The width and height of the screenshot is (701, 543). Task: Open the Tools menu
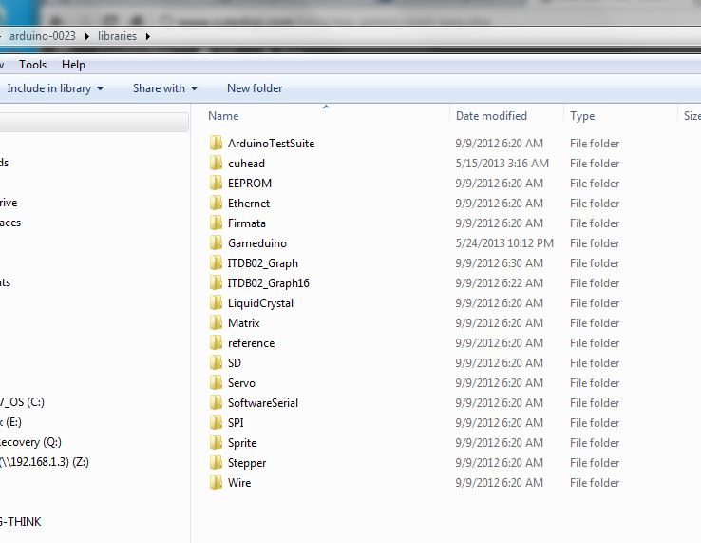[x=32, y=65]
